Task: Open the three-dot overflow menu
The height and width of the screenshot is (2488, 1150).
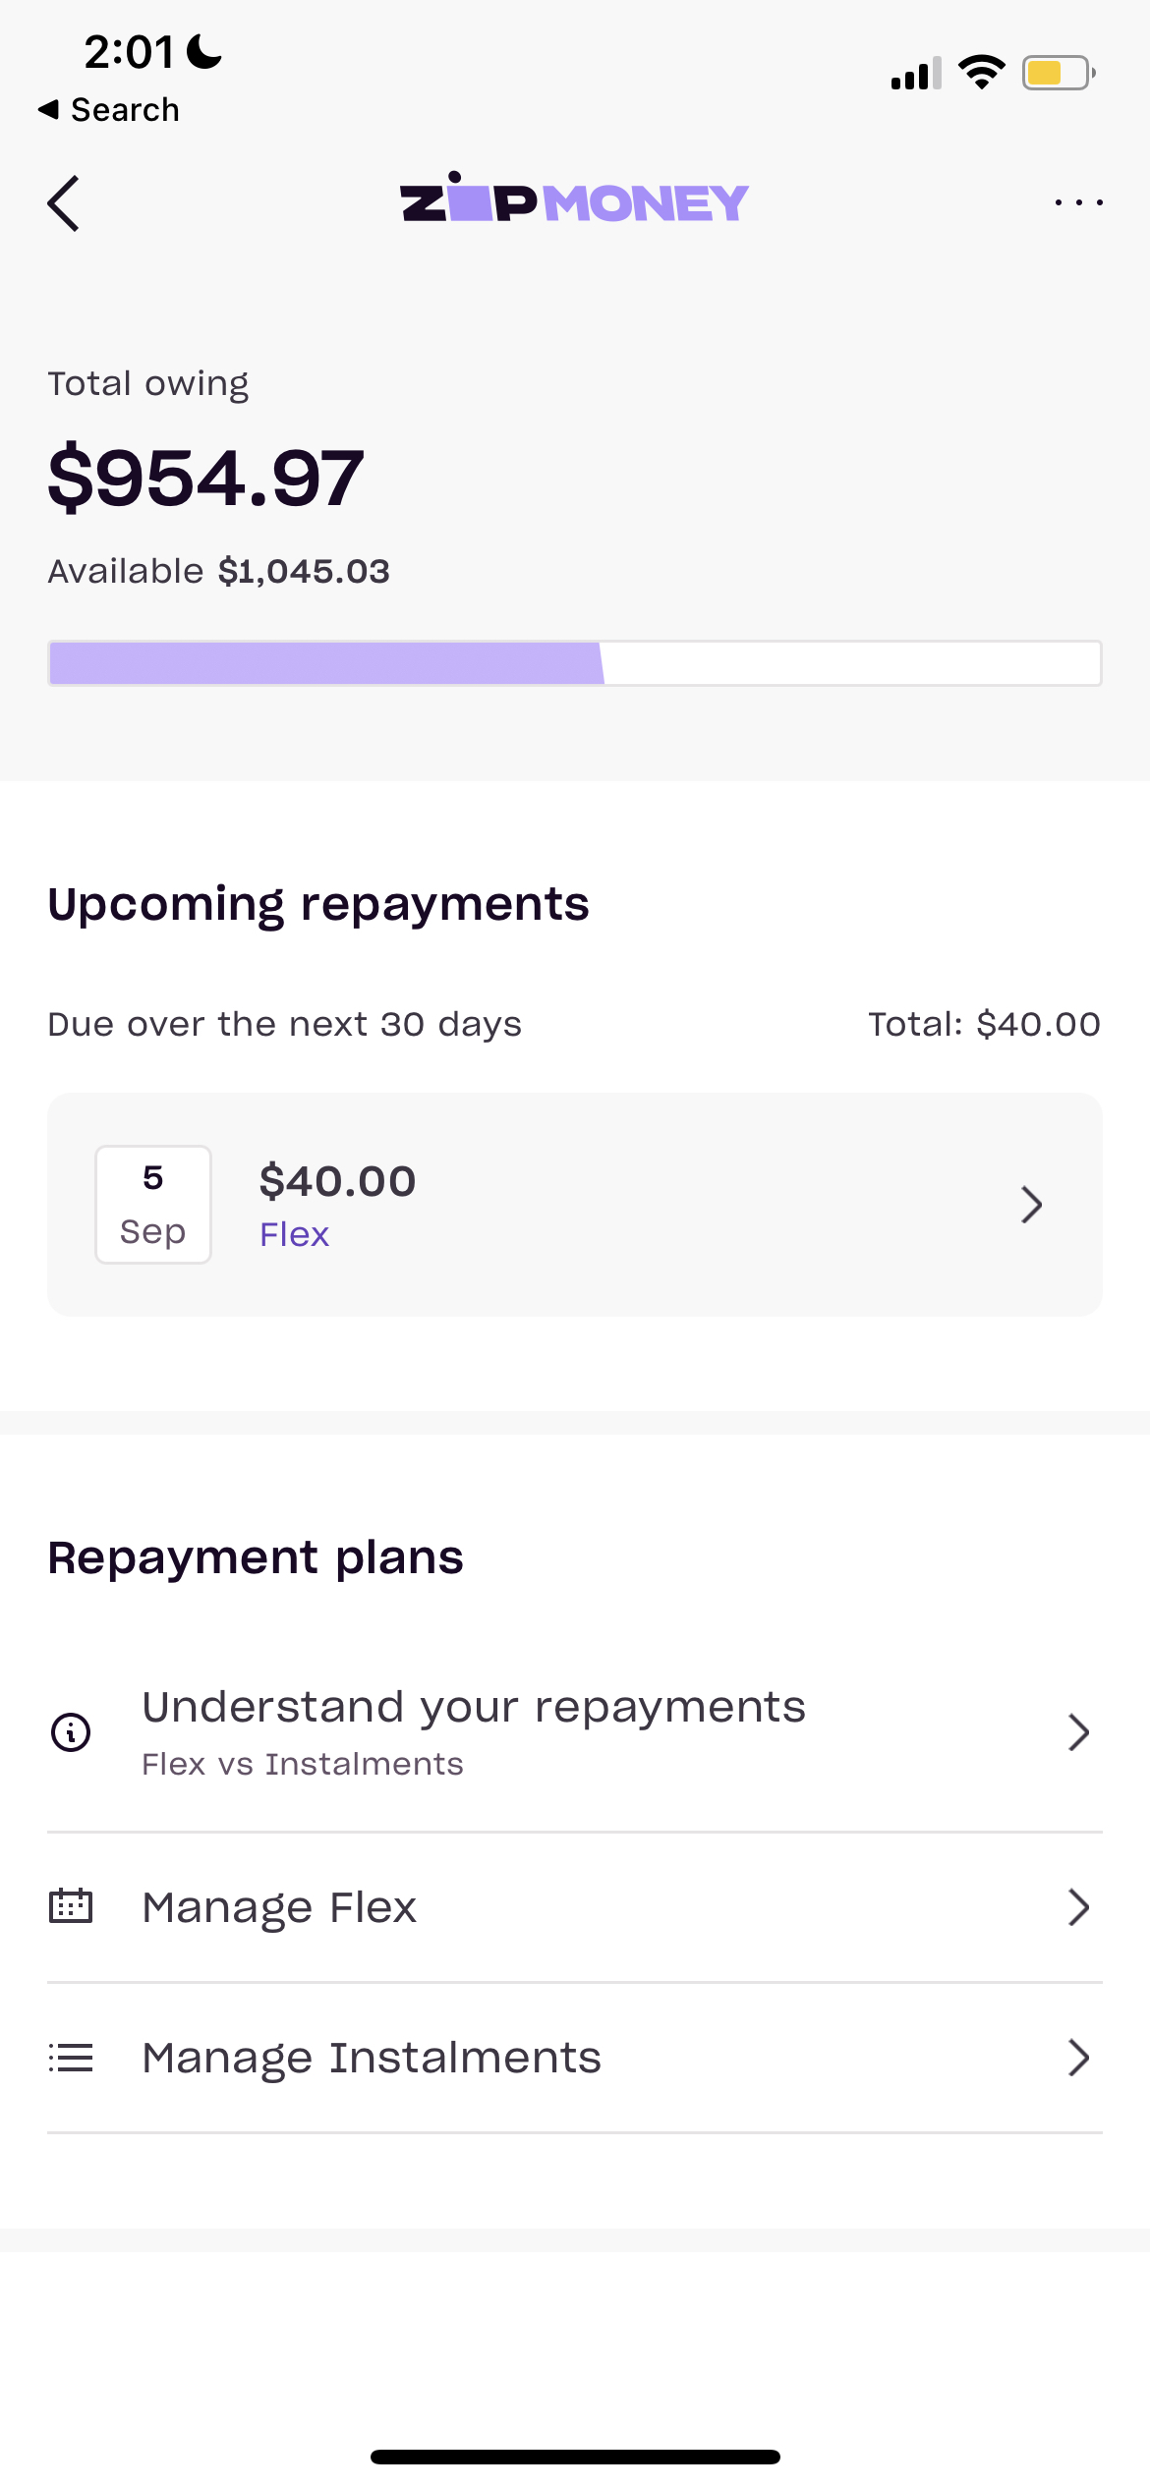Action: (1078, 201)
